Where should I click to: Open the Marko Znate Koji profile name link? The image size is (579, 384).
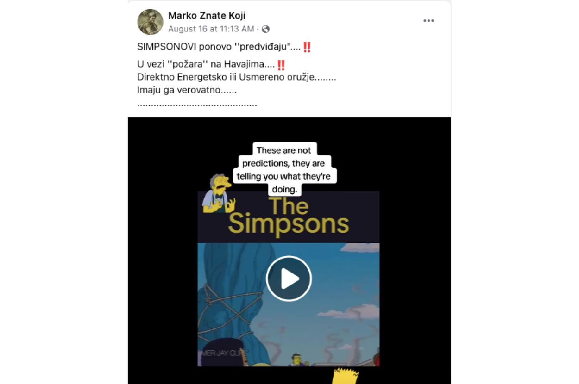pos(207,16)
